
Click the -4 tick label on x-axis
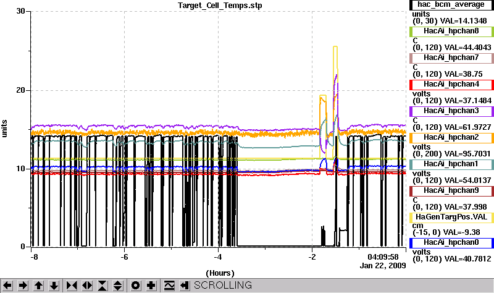218,257
